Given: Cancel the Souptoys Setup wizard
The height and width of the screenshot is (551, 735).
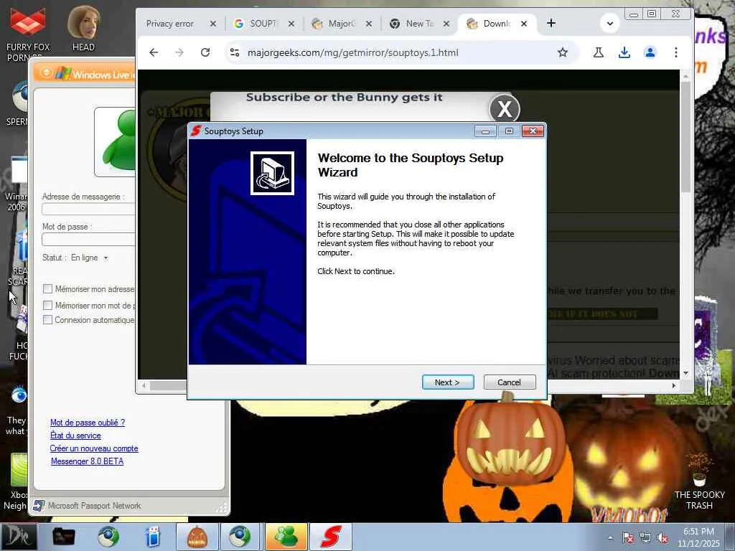Looking at the screenshot, I should point(509,382).
